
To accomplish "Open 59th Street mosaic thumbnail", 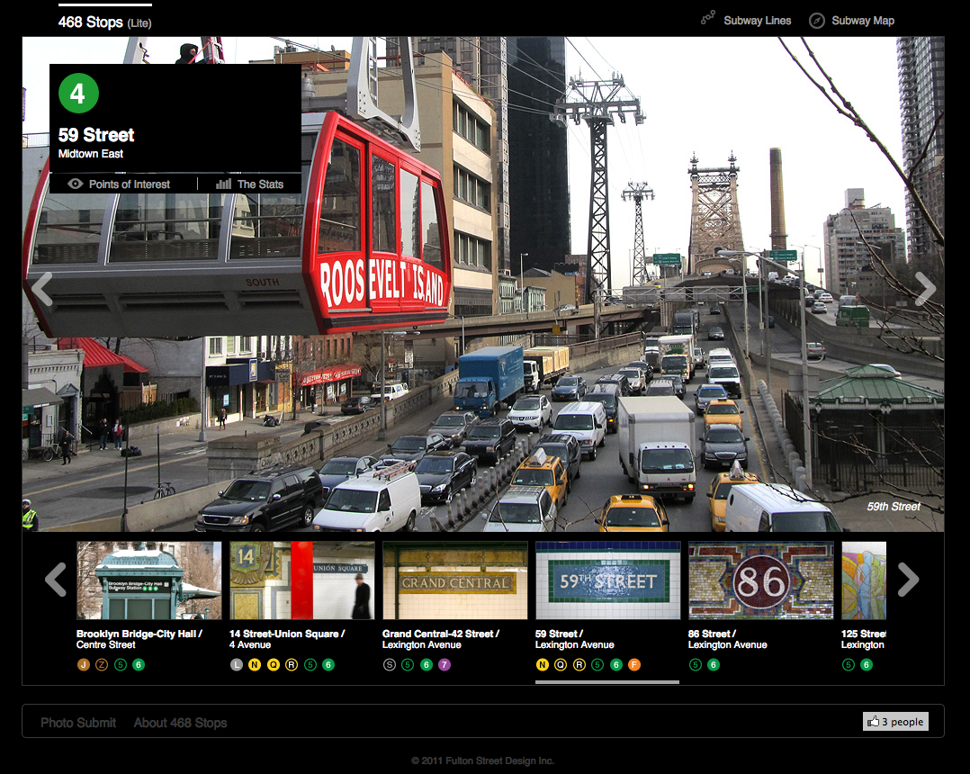I will (608, 580).
